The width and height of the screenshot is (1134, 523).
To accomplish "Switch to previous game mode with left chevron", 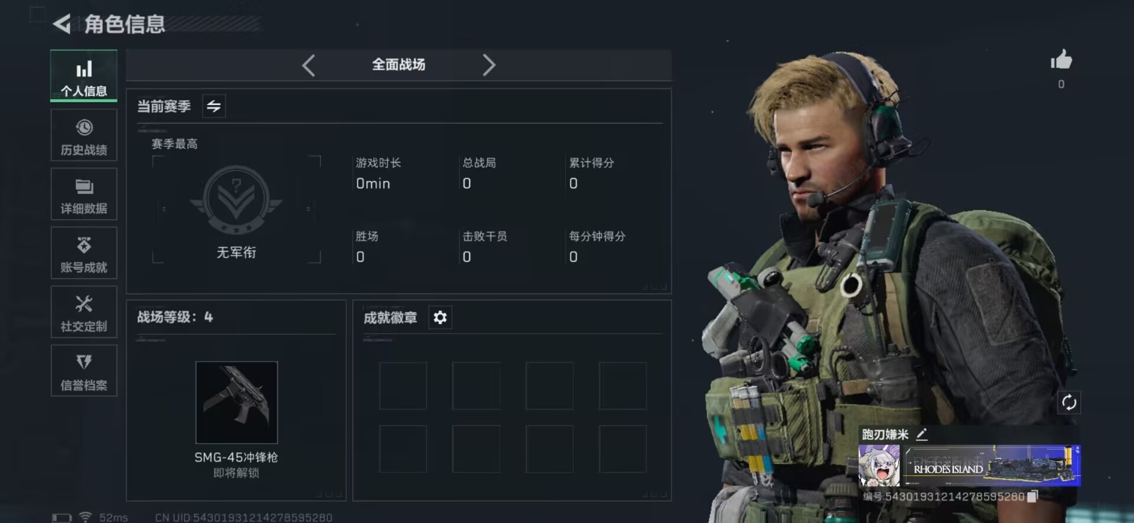I will coord(308,65).
